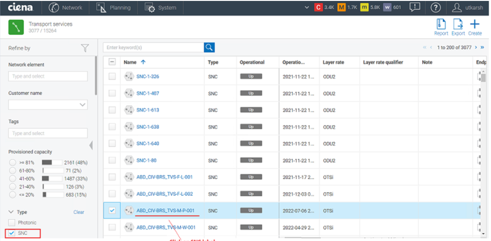Sort by the Operational column header
This screenshot has width=491, height=241.
[252, 62]
